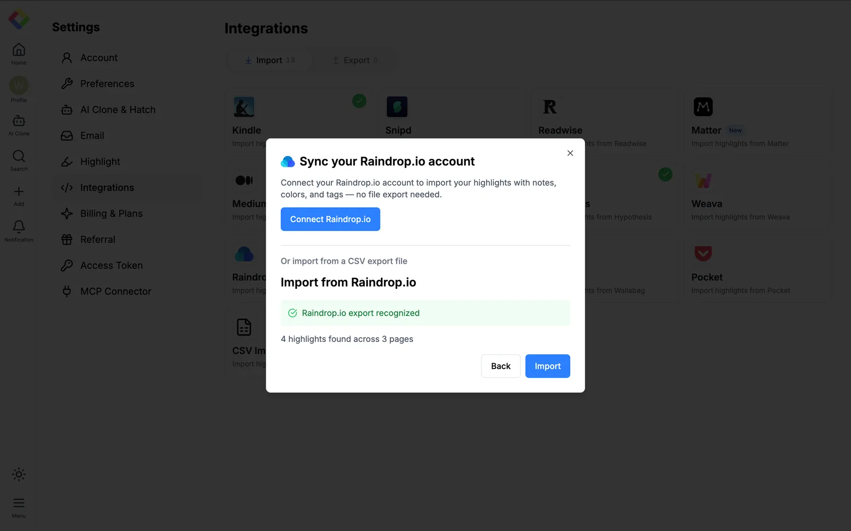
Task: Click 'Import highlights from Weava' description
Action: click(740, 218)
